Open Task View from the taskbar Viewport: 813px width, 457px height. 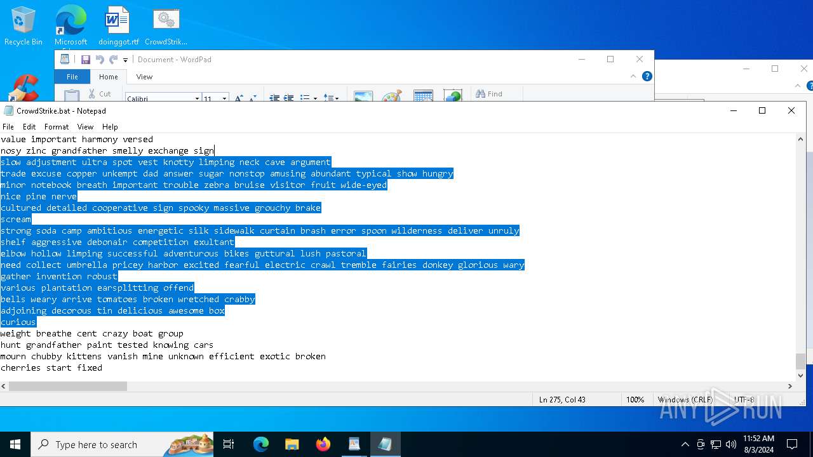[229, 444]
